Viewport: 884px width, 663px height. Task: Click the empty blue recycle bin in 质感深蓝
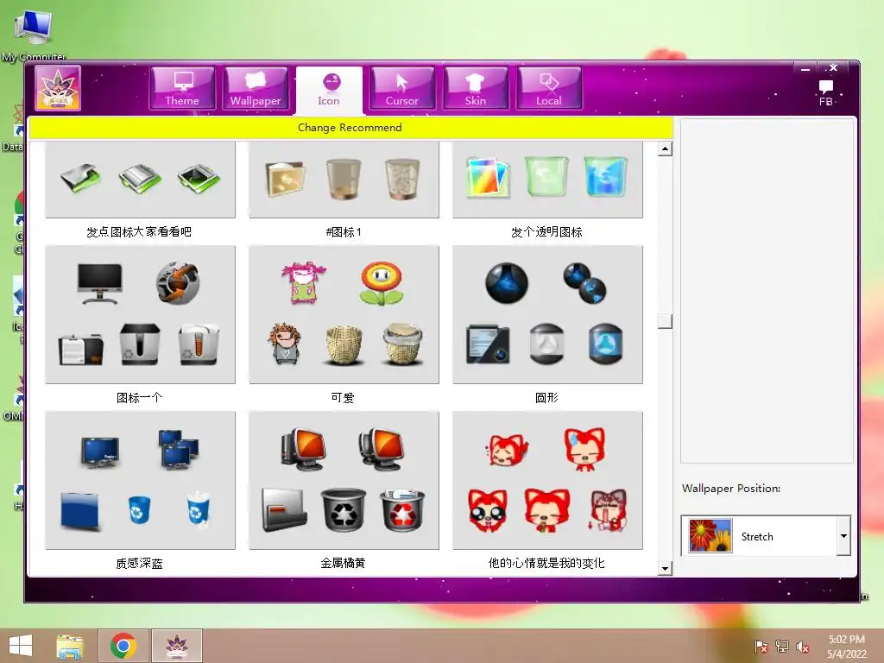click(x=139, y=509)
